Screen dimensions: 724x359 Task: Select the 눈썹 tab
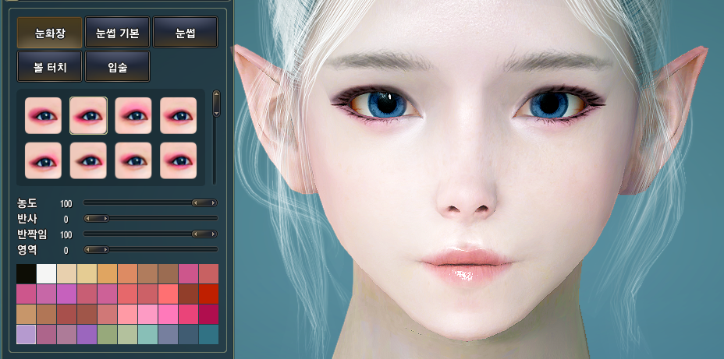185,33
